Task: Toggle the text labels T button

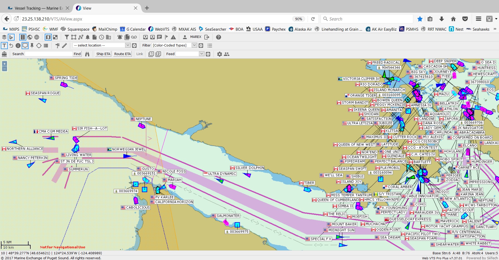Action: [x=4, y=46]
